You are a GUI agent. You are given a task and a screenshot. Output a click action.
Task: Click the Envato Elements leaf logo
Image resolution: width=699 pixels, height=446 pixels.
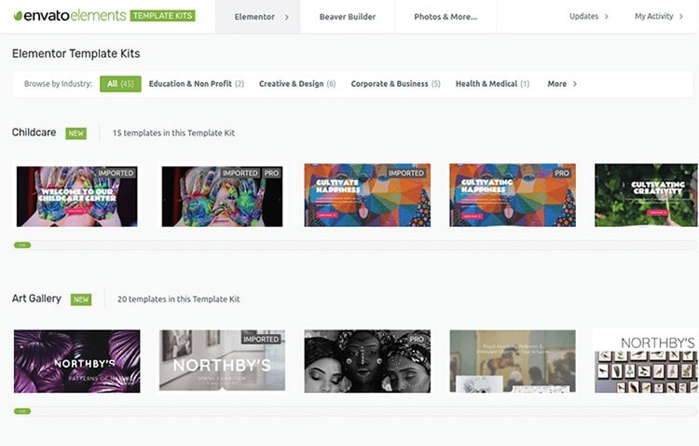point(18,16)
